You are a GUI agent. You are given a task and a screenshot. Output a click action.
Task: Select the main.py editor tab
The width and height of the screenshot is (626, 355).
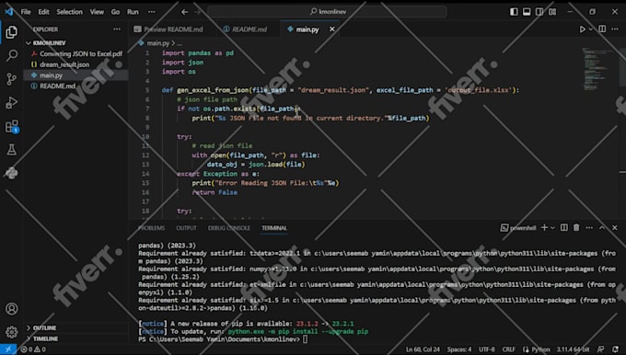pos(307,29)
